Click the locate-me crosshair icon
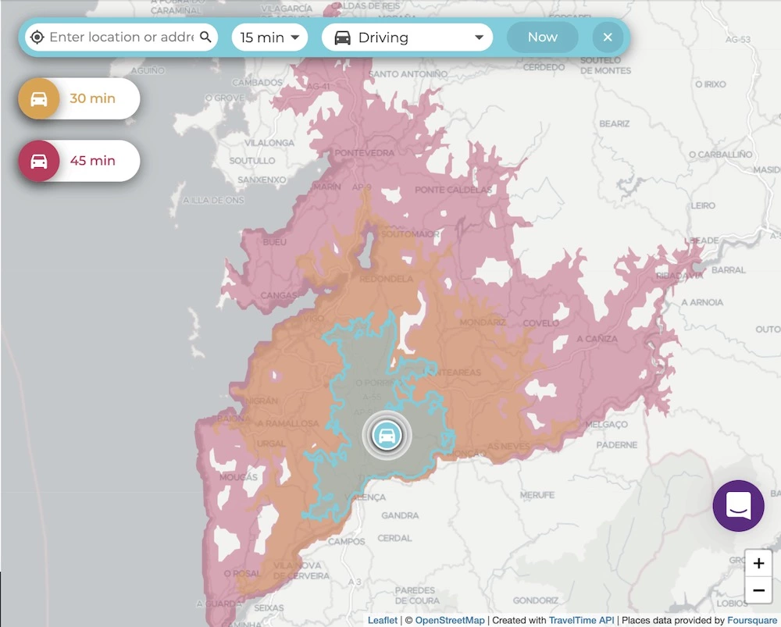 pyautogui.click(x=37, y=37)
